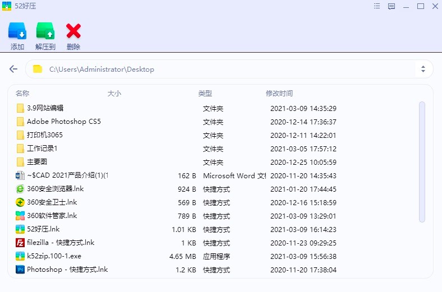Click the folder icon for 工作记录1
442x292 pixels.
coord(20,149)
